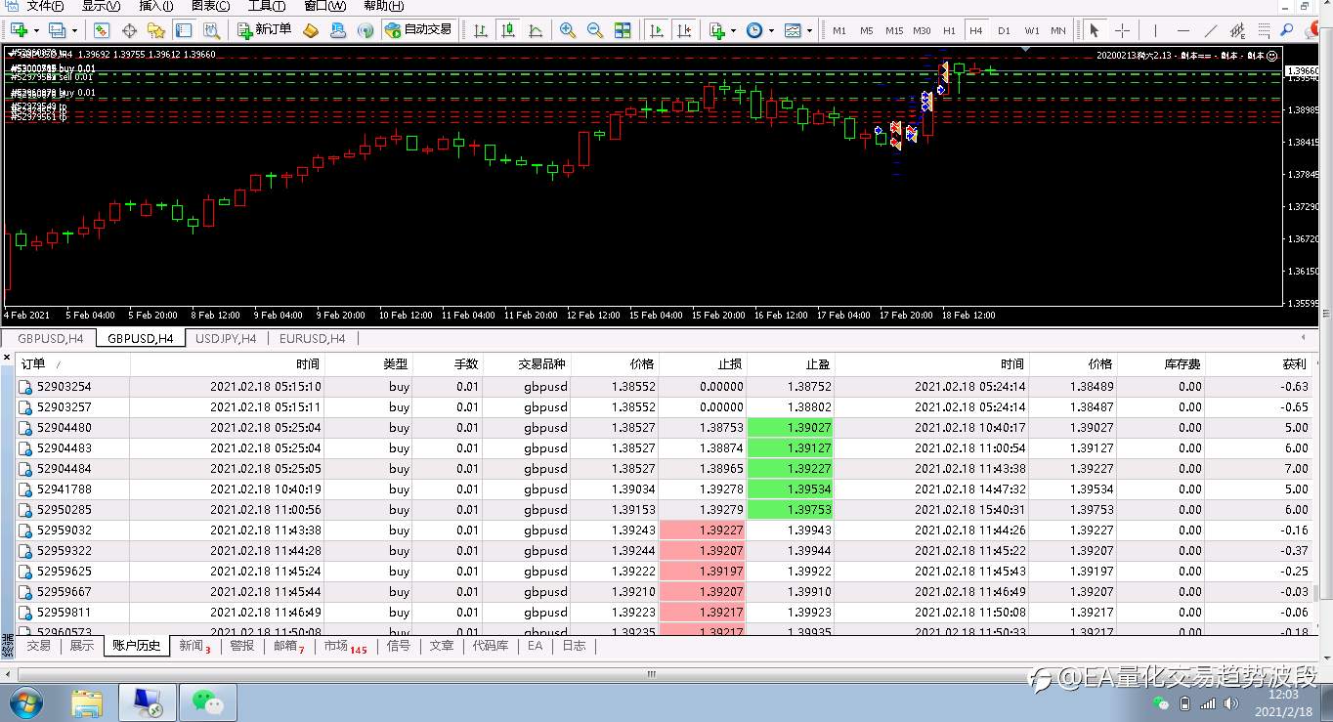
Task: Select the vertical line drawing tool
Action: click(1155, 30)
